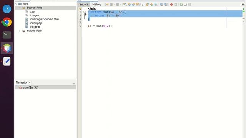Click the images folder icon

pyautogui.click(x=27, y=15)
